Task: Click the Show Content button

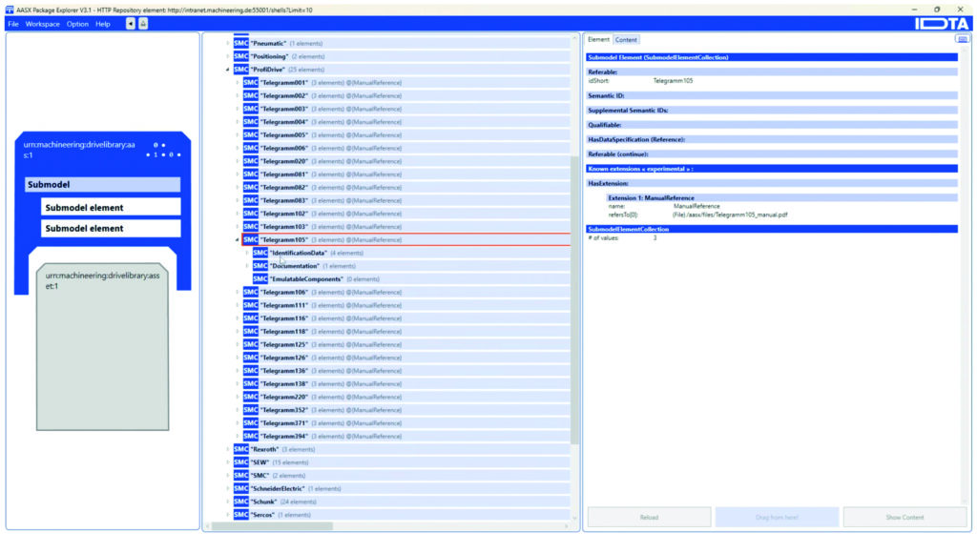Action: pos(904,517)
